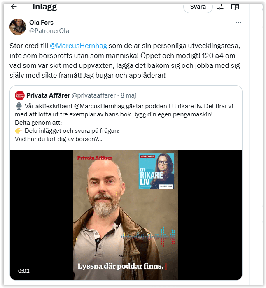Play the quoted podcast video
The height and width of the screenshot is (288, 266).
pos(126,215)
